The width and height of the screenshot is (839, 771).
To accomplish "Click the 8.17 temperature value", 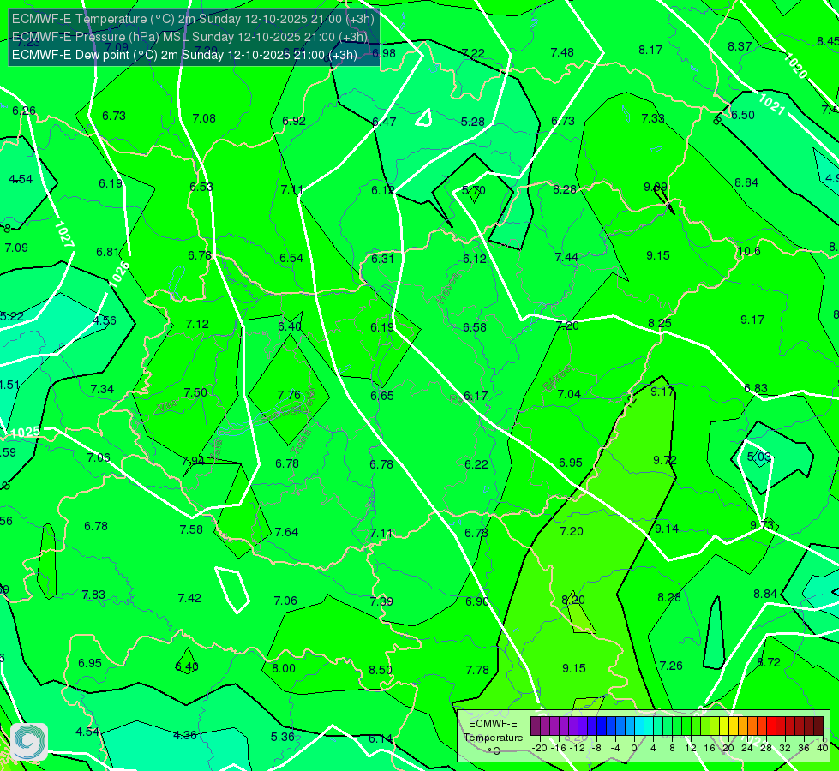I will 650,51.
